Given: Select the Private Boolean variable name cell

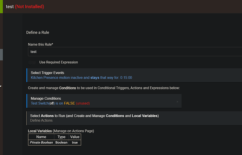Looking at the screenshot, I should tap(41, 142).
